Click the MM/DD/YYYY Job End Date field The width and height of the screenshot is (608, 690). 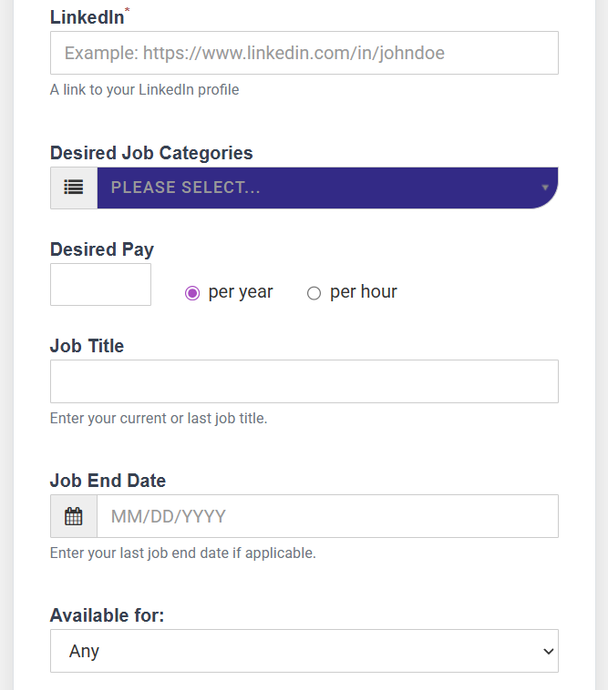pyautogui.click(x=327, y=516)
